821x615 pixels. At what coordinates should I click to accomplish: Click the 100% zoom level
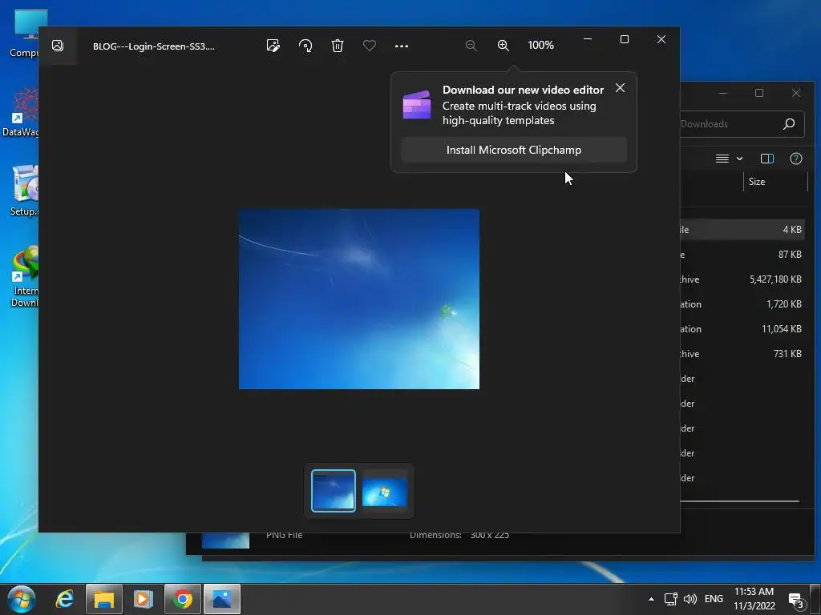click(541, 45)
